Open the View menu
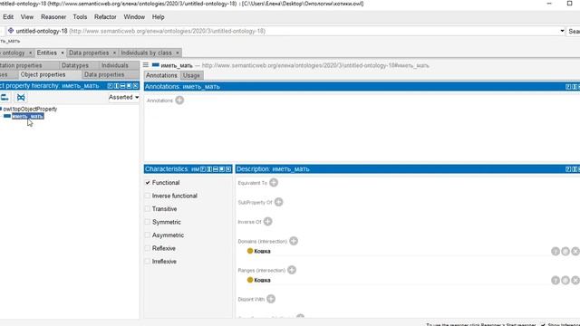580x326 pixels. point(27,17)
